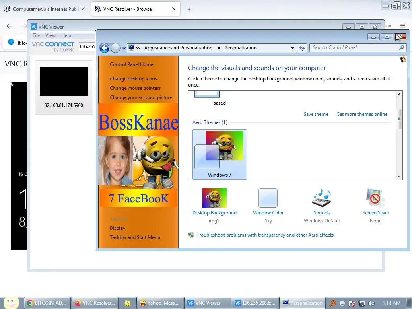Open the 116.255.208.6 VNC taskbar button
412x309 pixels.
click(x=255, y=303)
